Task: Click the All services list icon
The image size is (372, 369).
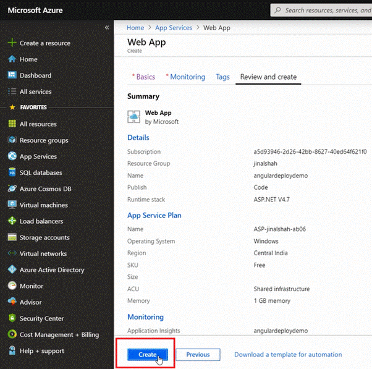Action: click(x=12, y=91)
